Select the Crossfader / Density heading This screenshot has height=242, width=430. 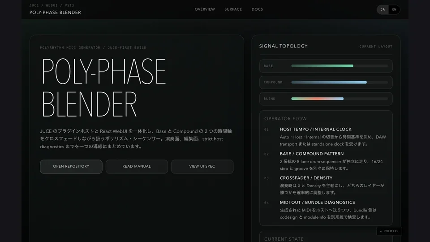[306, 178]
